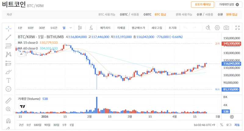244x131 pixels.
Task: Click the 538 volume axis label
Action: tap(226, 112)
